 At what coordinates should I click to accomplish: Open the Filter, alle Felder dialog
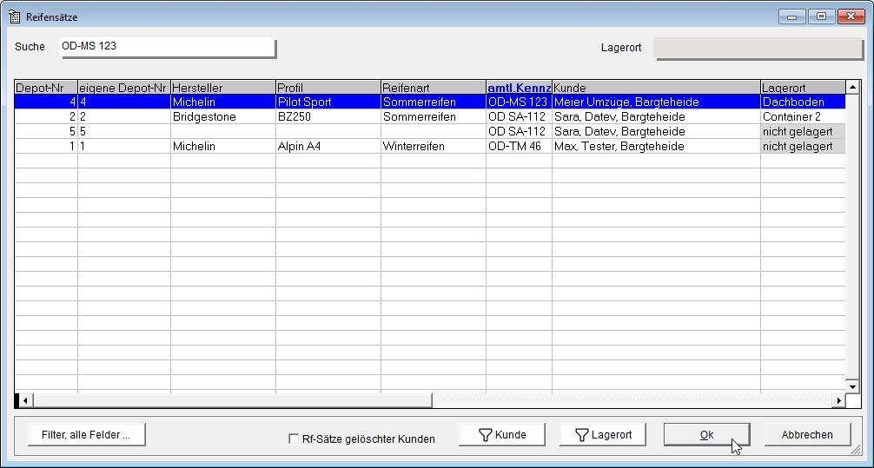[x=86, y=434]
